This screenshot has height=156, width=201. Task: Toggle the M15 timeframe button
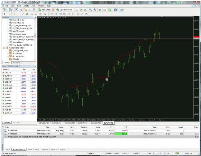click(60, 14)
